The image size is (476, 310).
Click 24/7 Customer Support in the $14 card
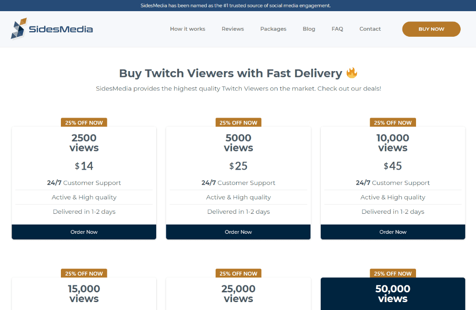pyautogui.click(x=84, y=183)
